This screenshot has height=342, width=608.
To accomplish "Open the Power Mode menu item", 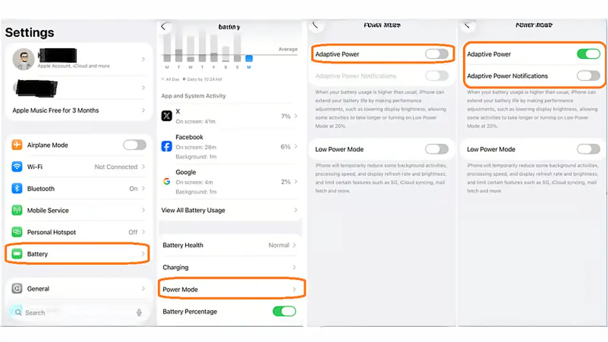I will pos(231,289).
